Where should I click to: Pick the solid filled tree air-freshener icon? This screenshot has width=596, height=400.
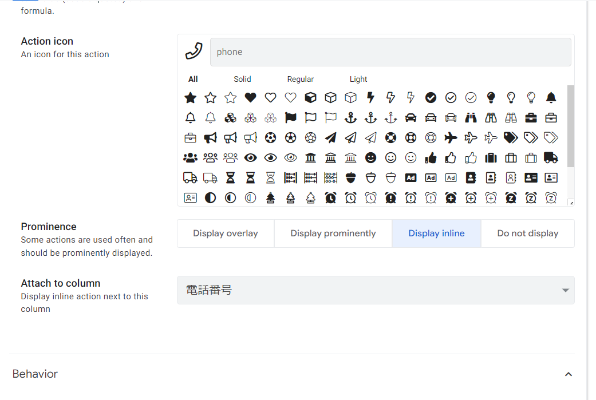[x=270, y=198]
